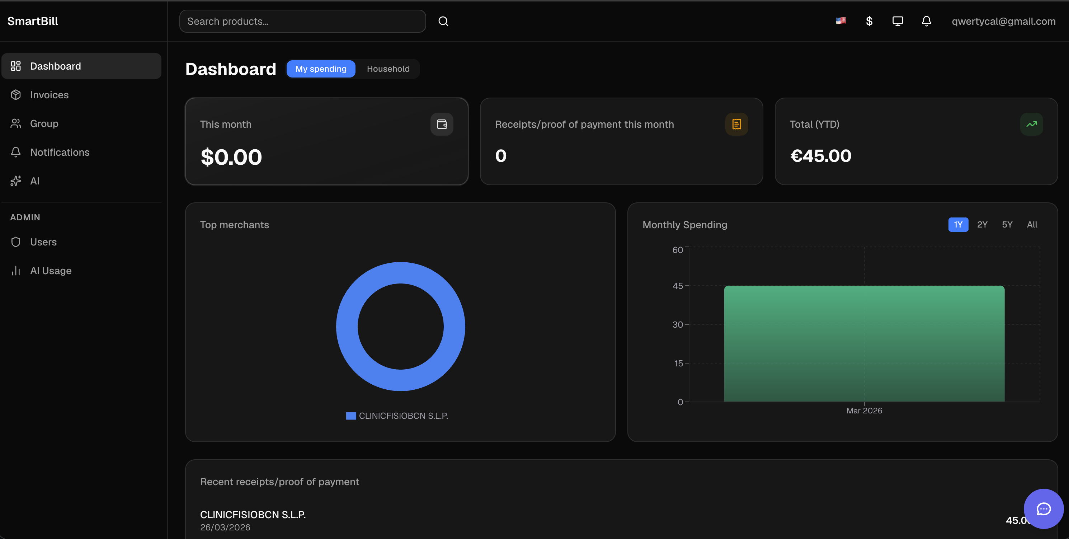Viewport: 1069px width, 539px height.
Task: Click the blue CLINICFISIOBCN legend swatch
Action: [351, 416]
